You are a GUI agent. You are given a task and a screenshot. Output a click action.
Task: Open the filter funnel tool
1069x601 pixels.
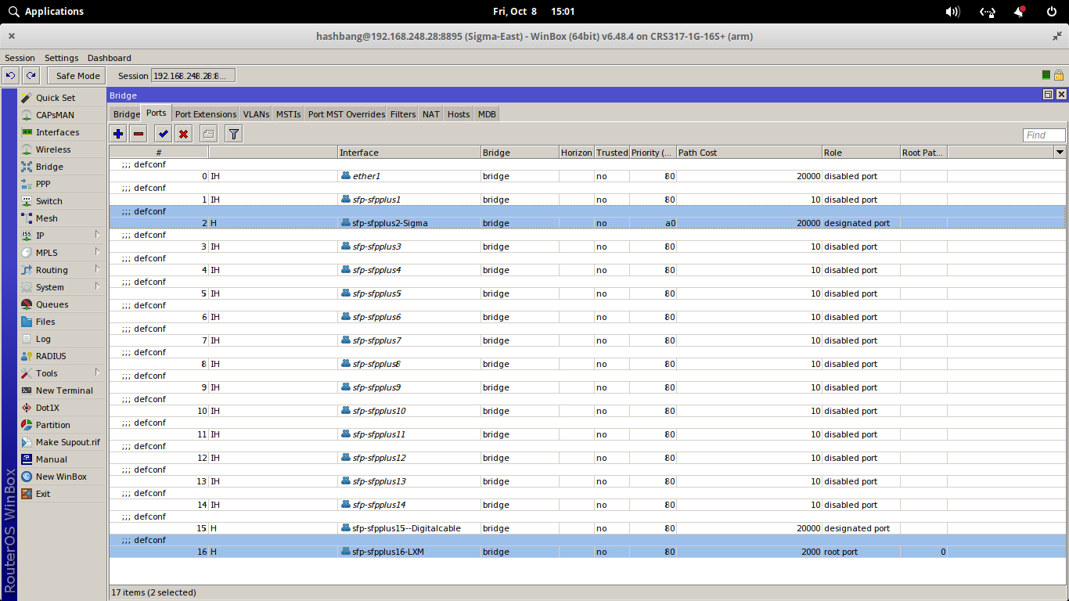[232, 134]
